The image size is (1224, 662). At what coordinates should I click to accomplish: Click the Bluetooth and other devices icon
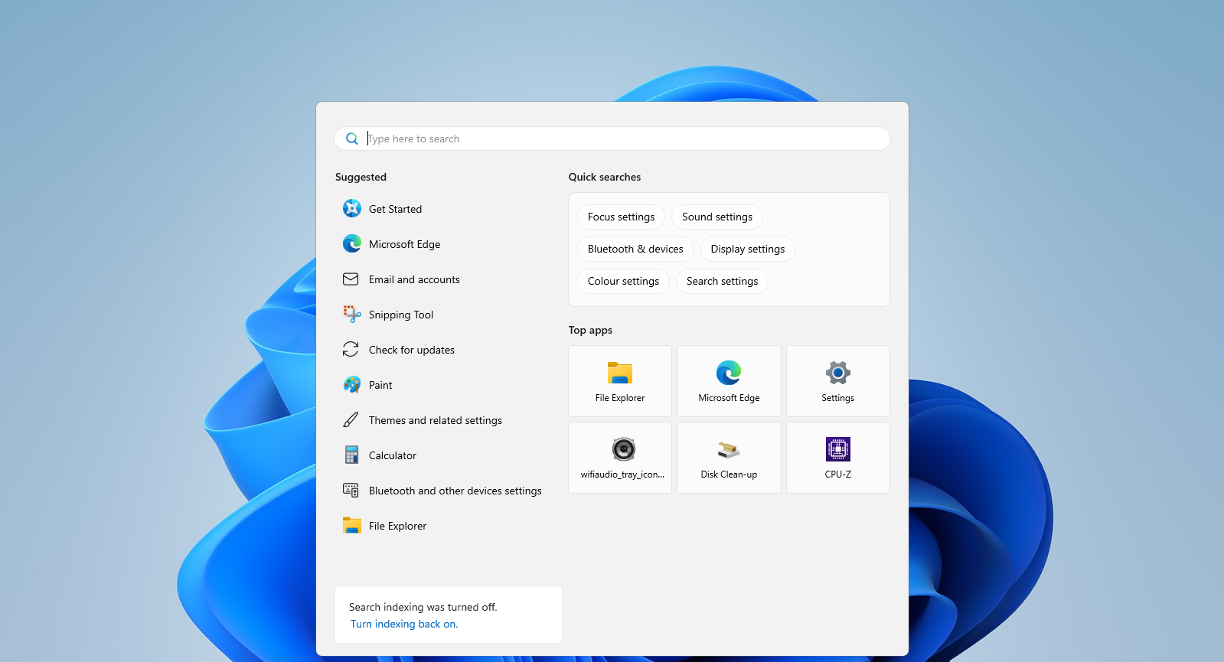(x=351, y=490)
